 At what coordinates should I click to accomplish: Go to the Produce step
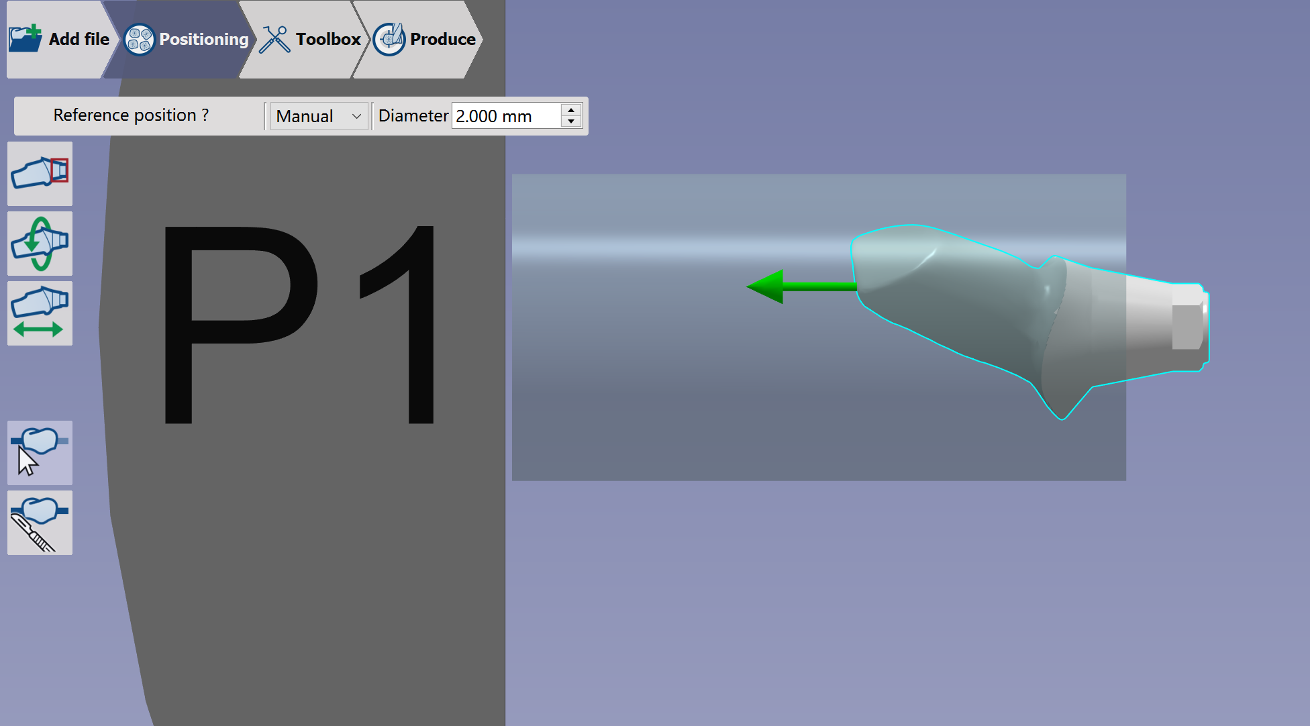(418, 40)
